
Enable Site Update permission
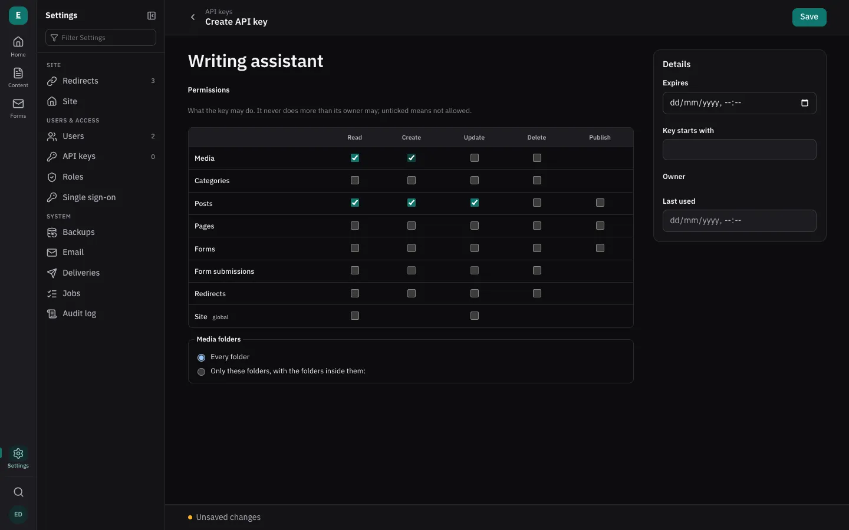tap(475, 316)
